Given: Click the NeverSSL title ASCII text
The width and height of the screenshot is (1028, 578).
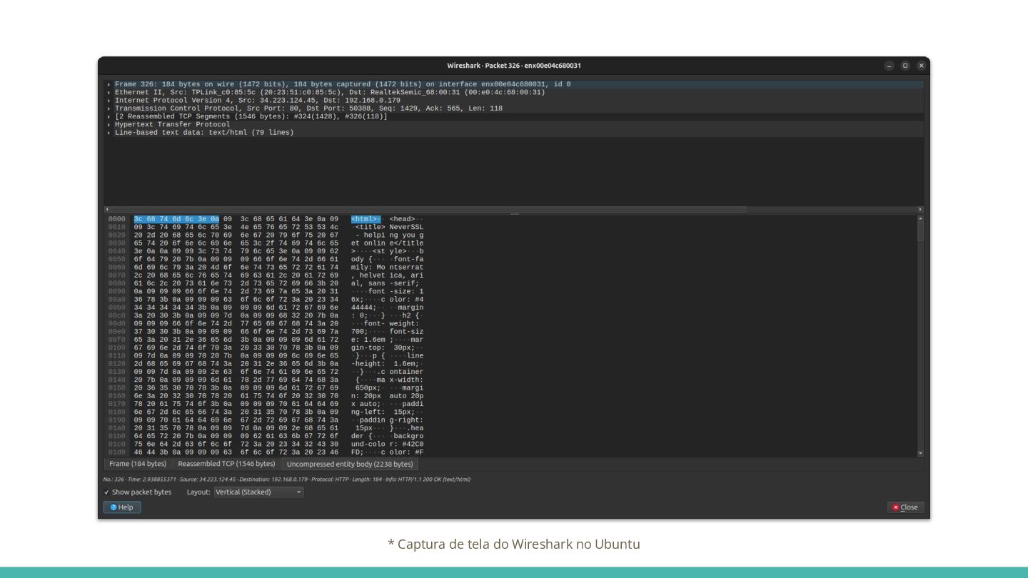Looking at the screenshot, I should 406,227.
